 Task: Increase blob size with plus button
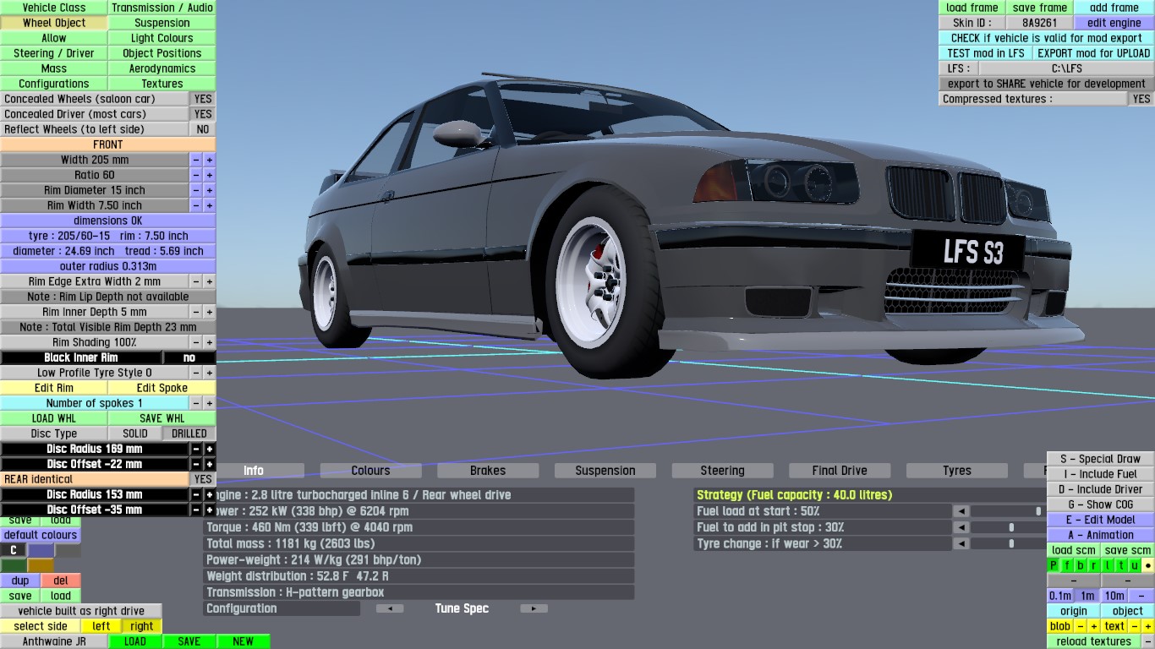click(1093, 626)
